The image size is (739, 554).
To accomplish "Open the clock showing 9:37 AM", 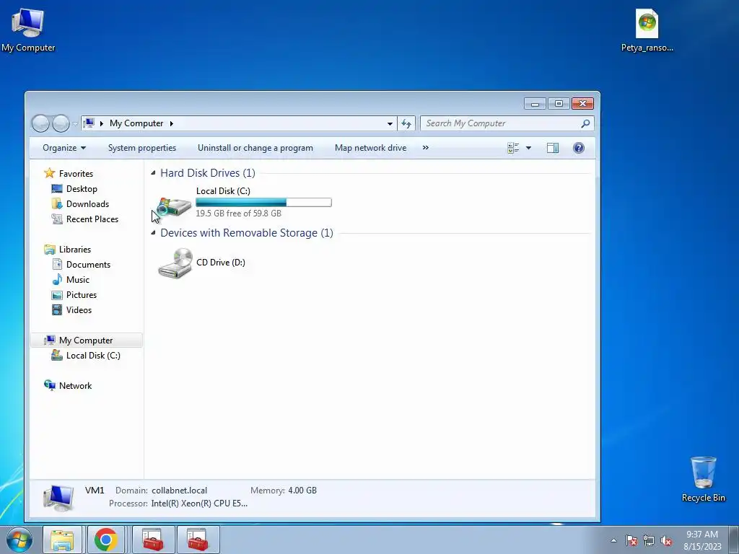I will (x=702, y=540).
